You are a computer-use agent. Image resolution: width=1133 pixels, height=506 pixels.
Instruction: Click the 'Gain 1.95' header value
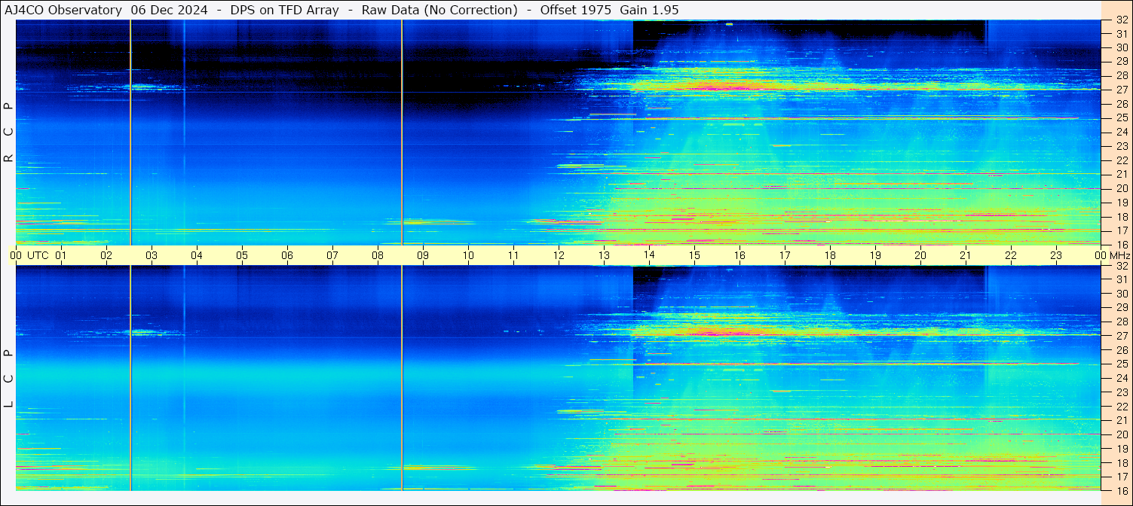tap(649, 10)
